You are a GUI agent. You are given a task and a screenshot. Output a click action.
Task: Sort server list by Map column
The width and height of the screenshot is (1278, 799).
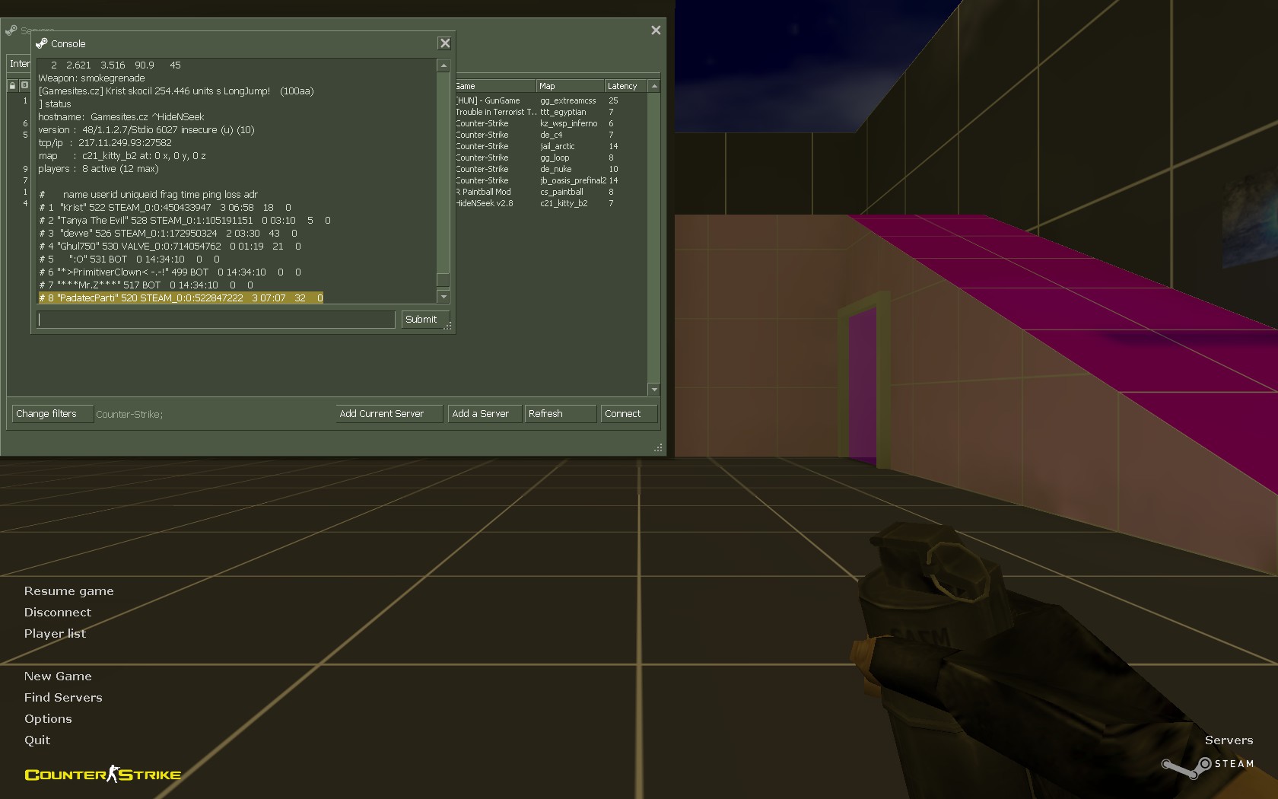[569, 86]
